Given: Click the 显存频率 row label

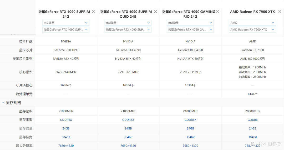Looking at the screenshot, I should [26, 111].
